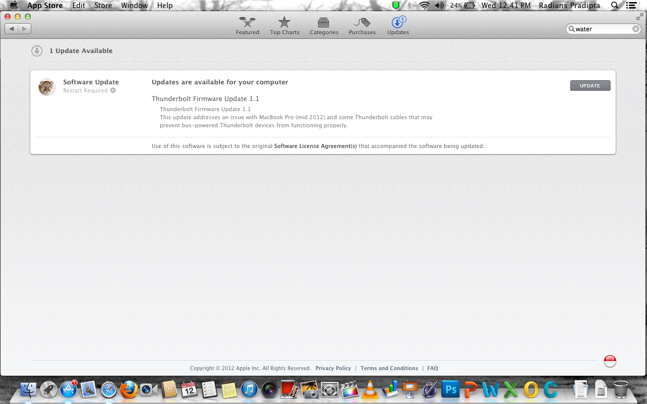Open Calendar from the Dock
The width and height of the screenshot is (647, 404).
pos(189,389)
